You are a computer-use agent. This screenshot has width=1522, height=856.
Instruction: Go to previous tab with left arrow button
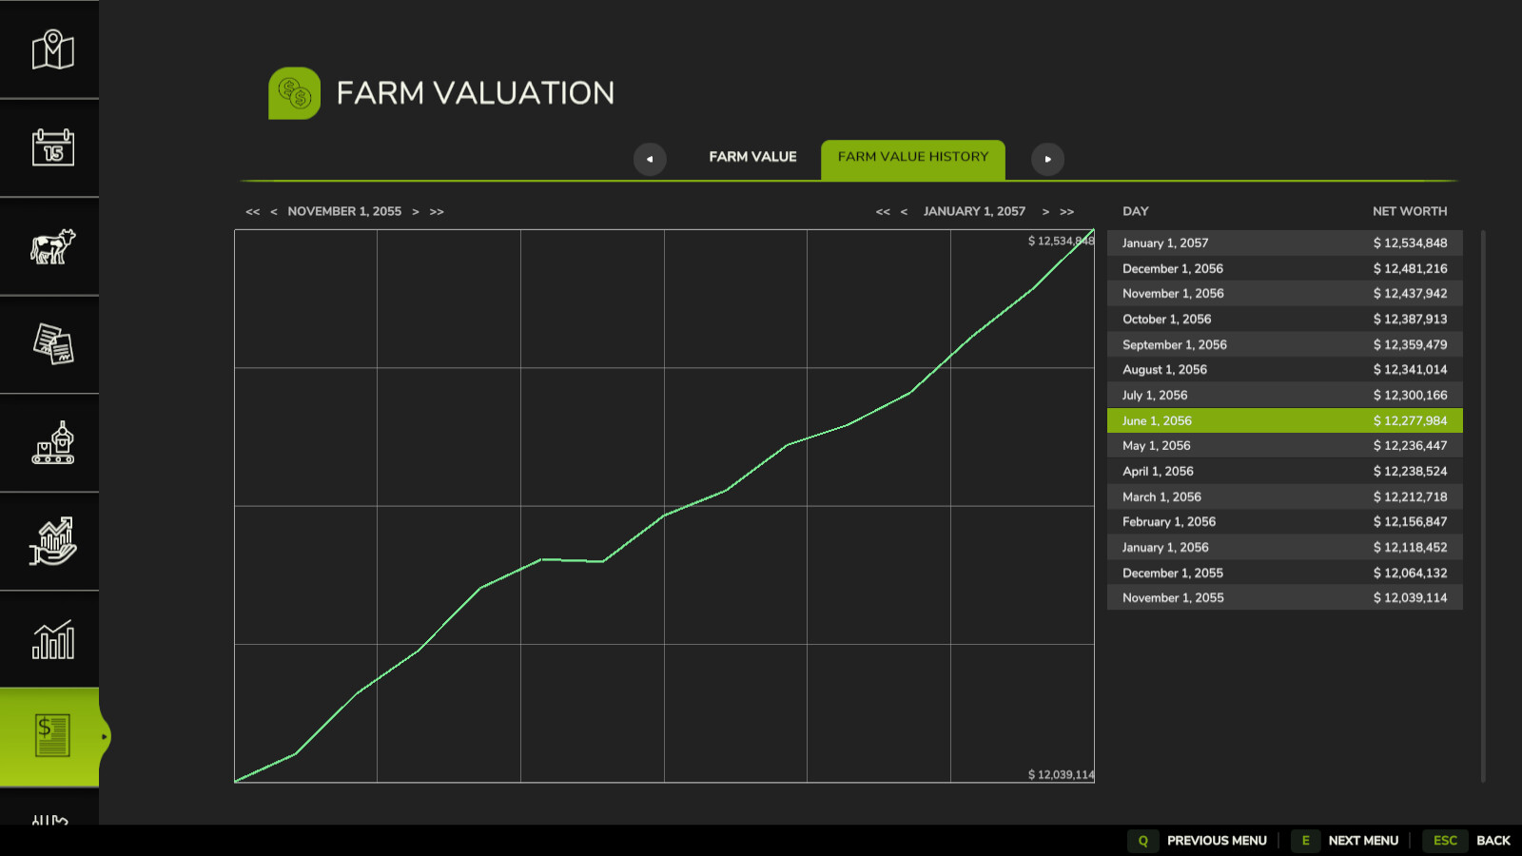tap(650, 159)
